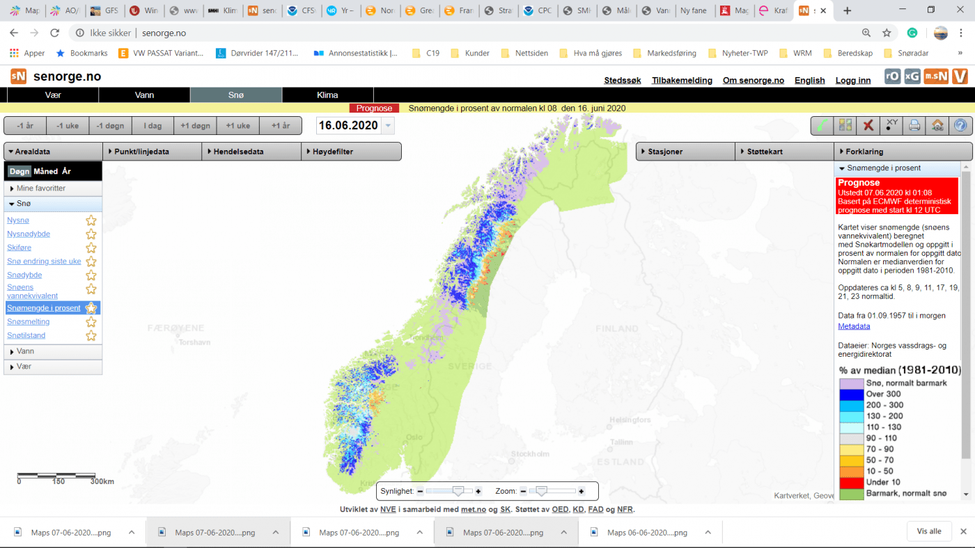
Task: Collapse the Snø section
Action: click(53, 204)
